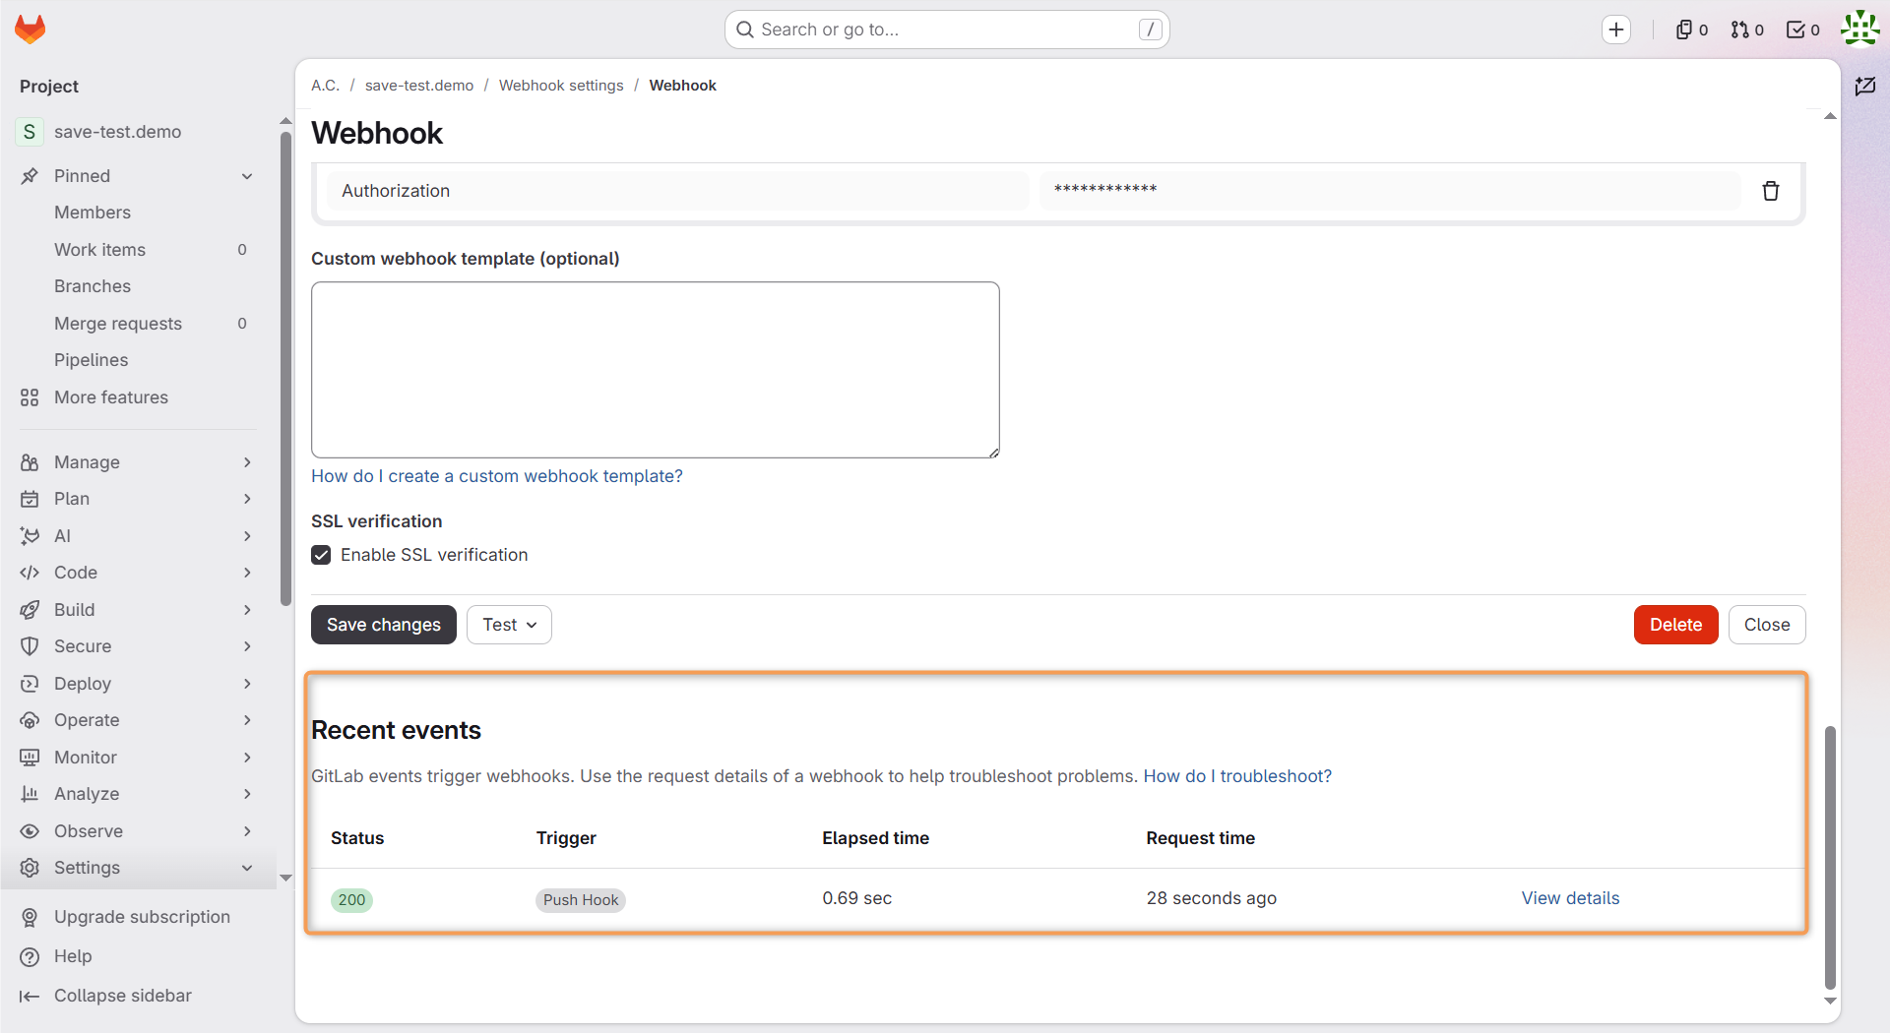The height and width of the screenshot is (1033, 1890).
Task: Click the red Delete button
Action: point(1675,625)
